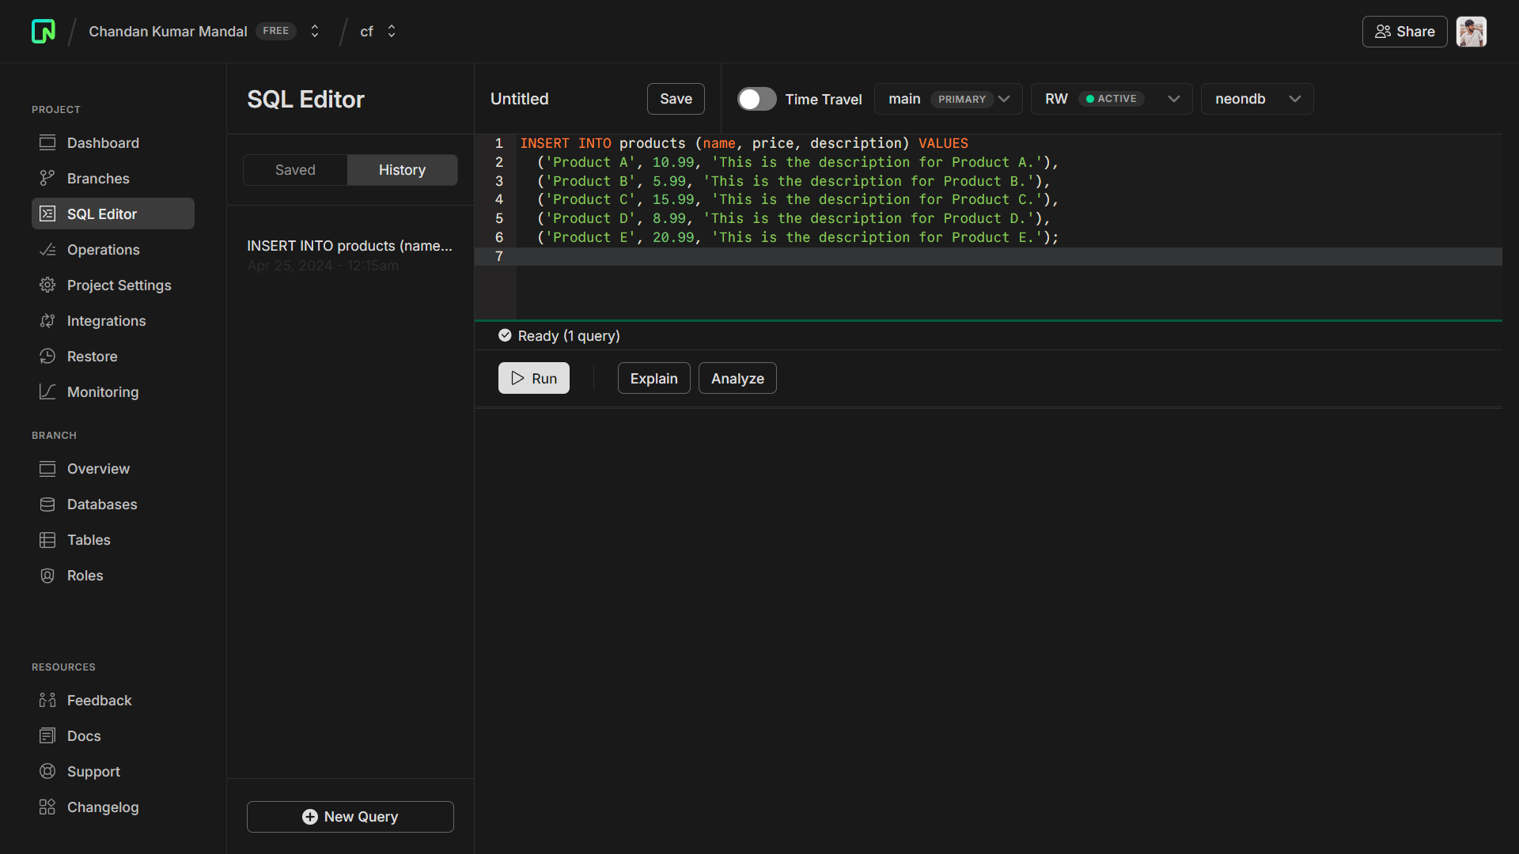Toggle the History view of queries
This screenshot has width=1519, height=854.
click(x=401, y=169)
